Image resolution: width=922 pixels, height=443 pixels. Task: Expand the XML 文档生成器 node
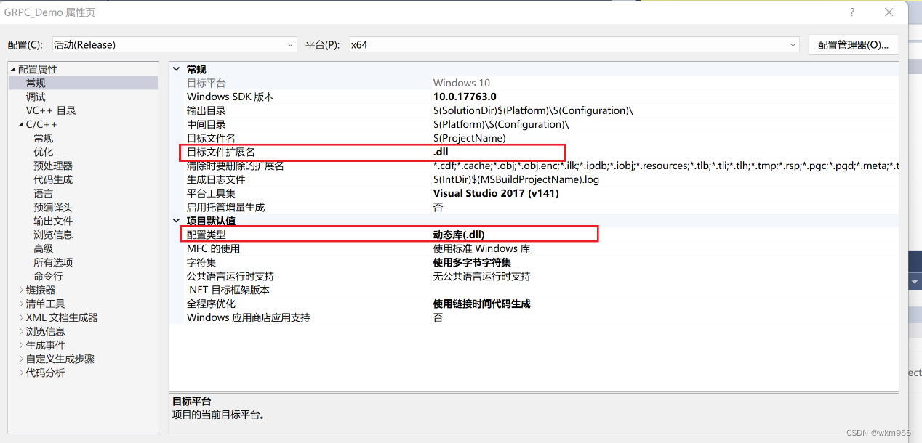click(x=22, y=317)
